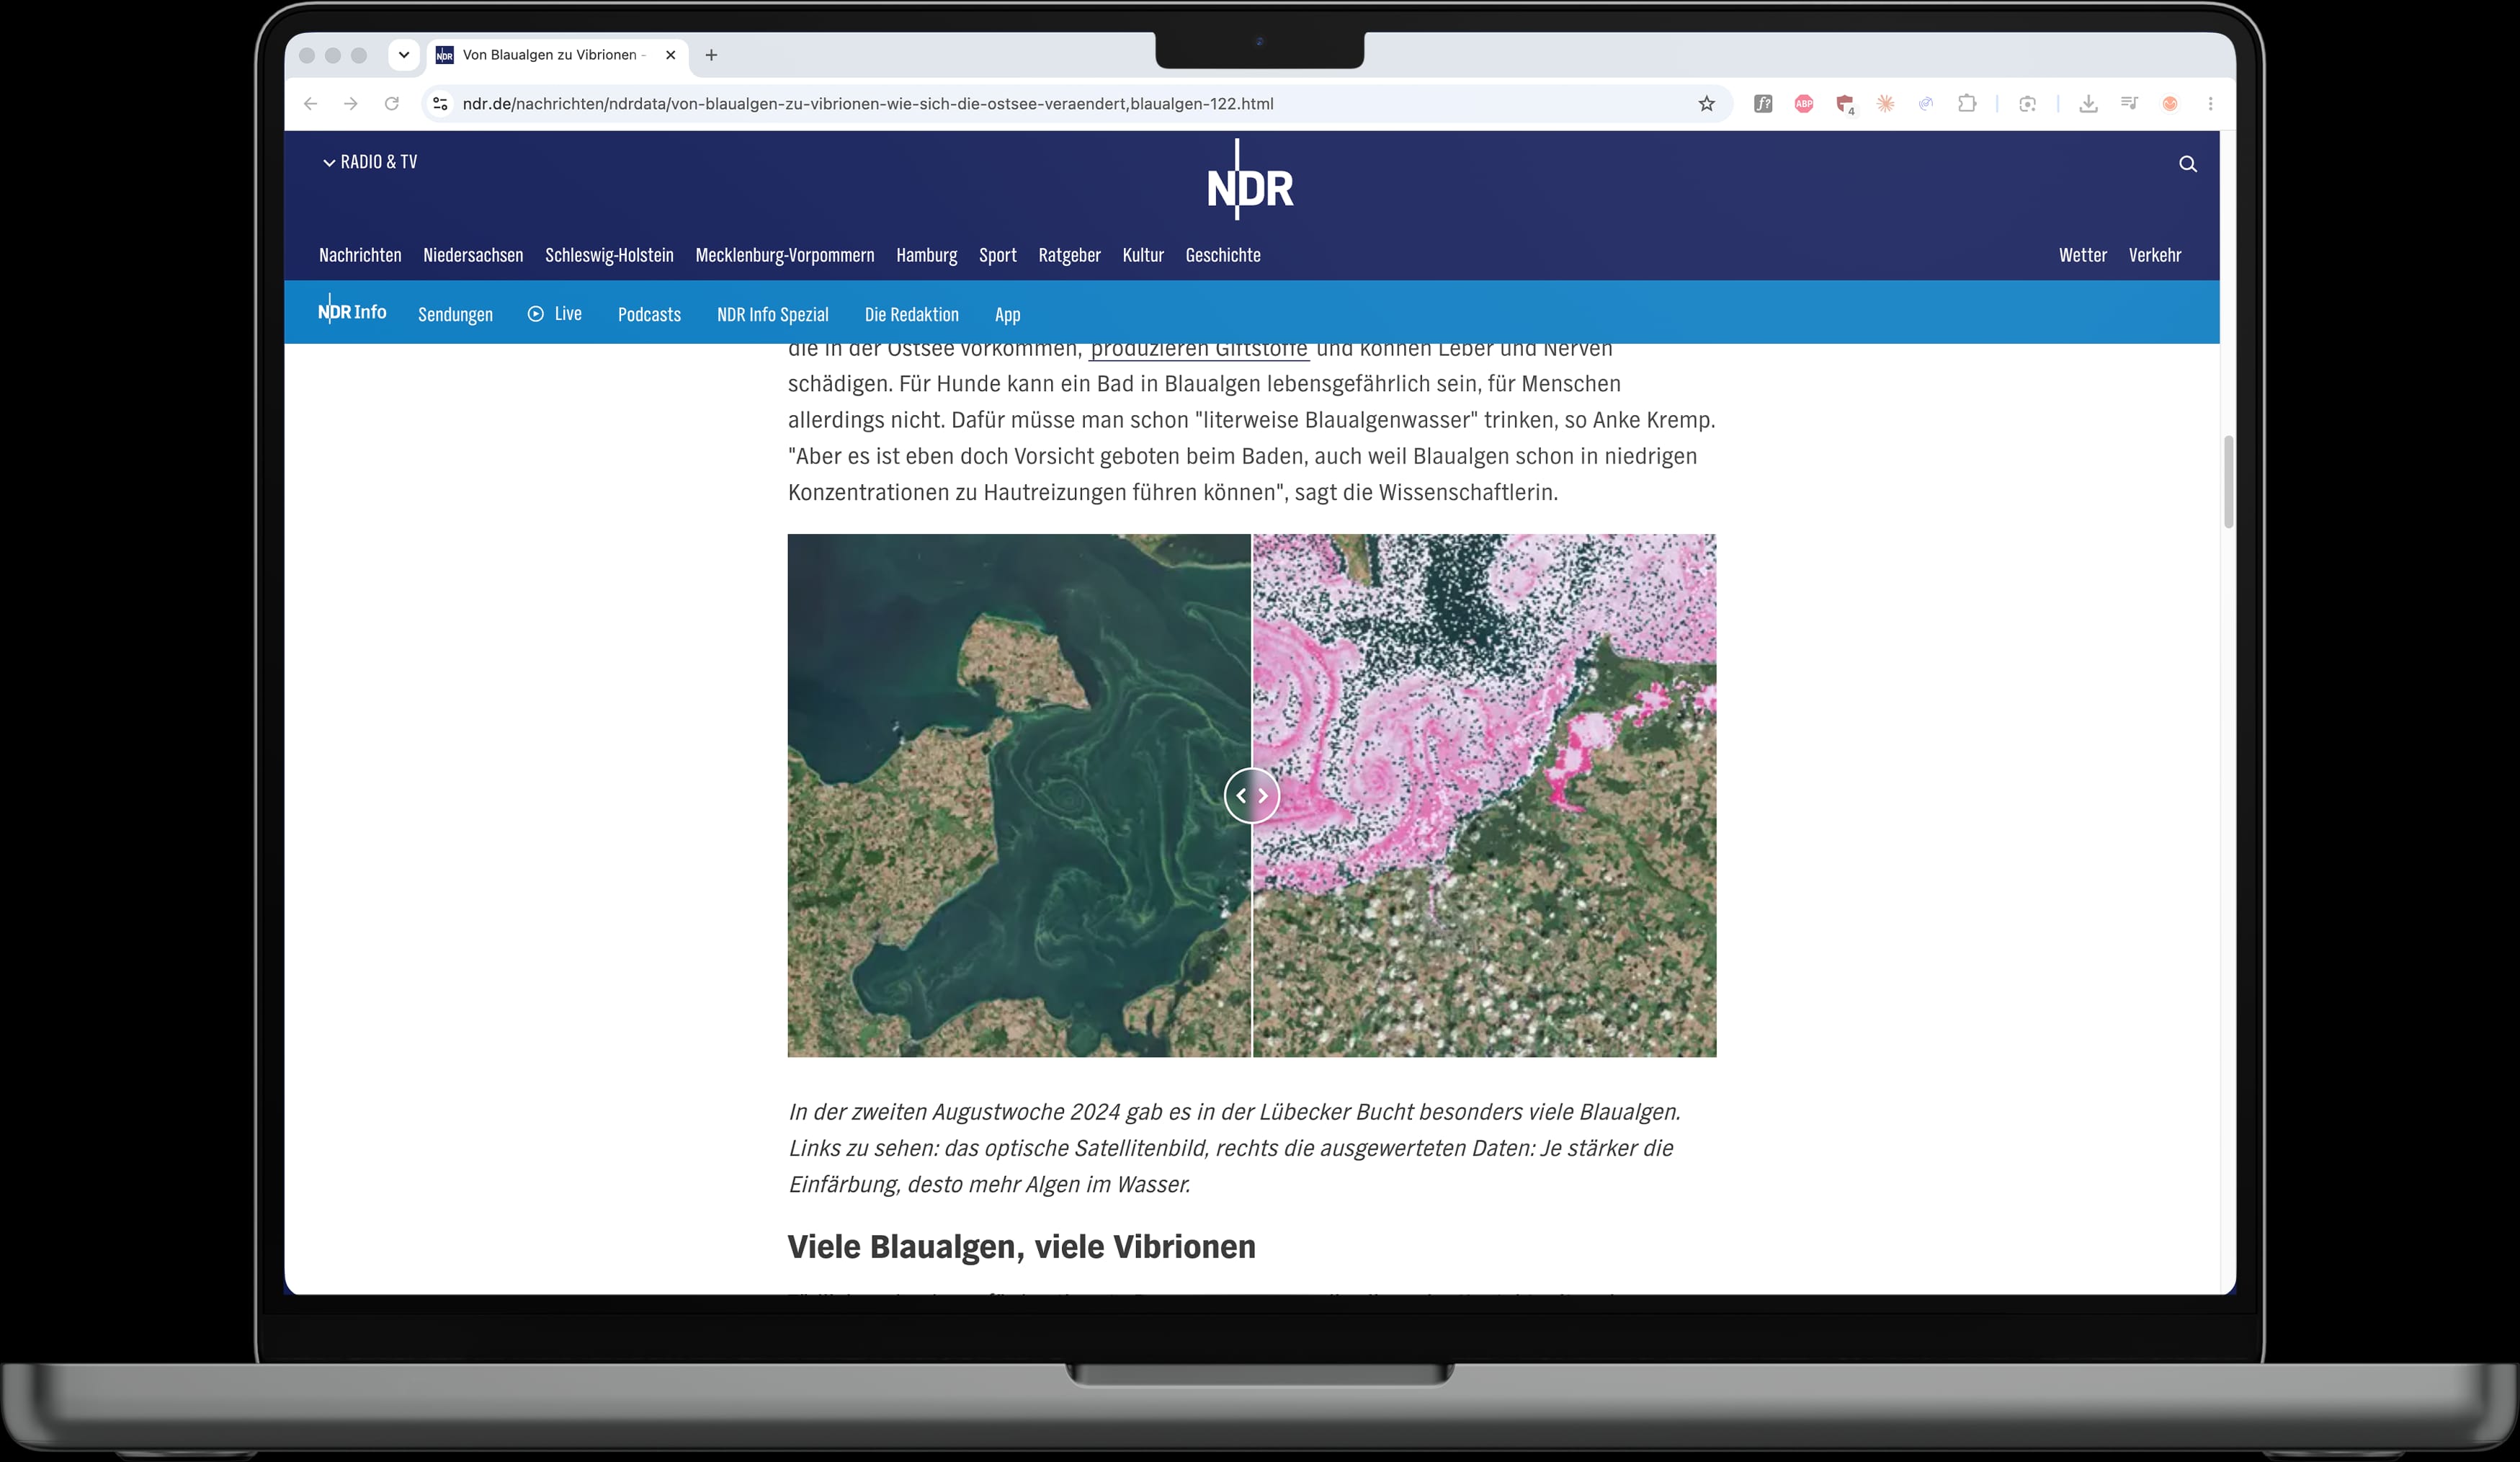Bookmark this page with the star
The height and width of the screenshot is (1462, 2520).
click(x=1707, y=104)
